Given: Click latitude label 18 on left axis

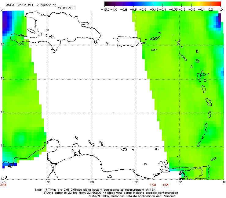Looking at the screenshot, I should pos(2,44).
